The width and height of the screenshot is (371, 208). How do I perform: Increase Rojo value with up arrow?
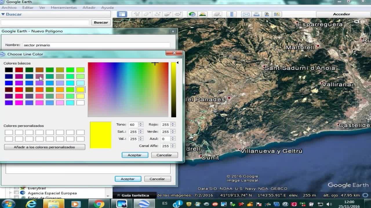pos(173,123)
